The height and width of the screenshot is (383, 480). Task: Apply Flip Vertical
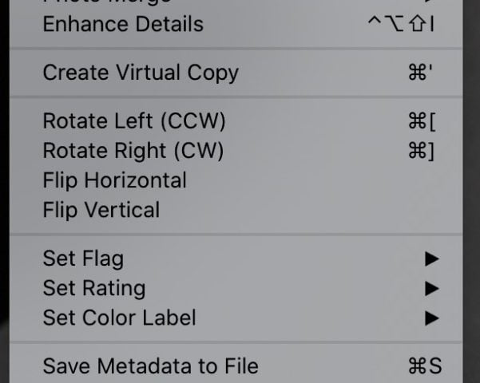pos(101,210)
